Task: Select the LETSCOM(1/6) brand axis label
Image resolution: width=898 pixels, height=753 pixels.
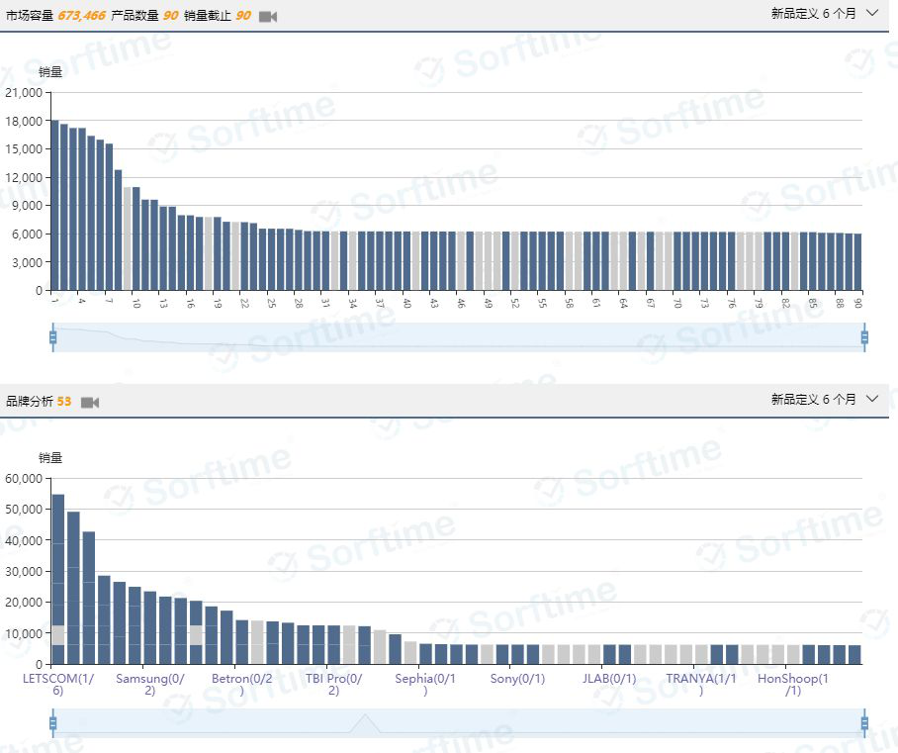Action: pos(57,684)
